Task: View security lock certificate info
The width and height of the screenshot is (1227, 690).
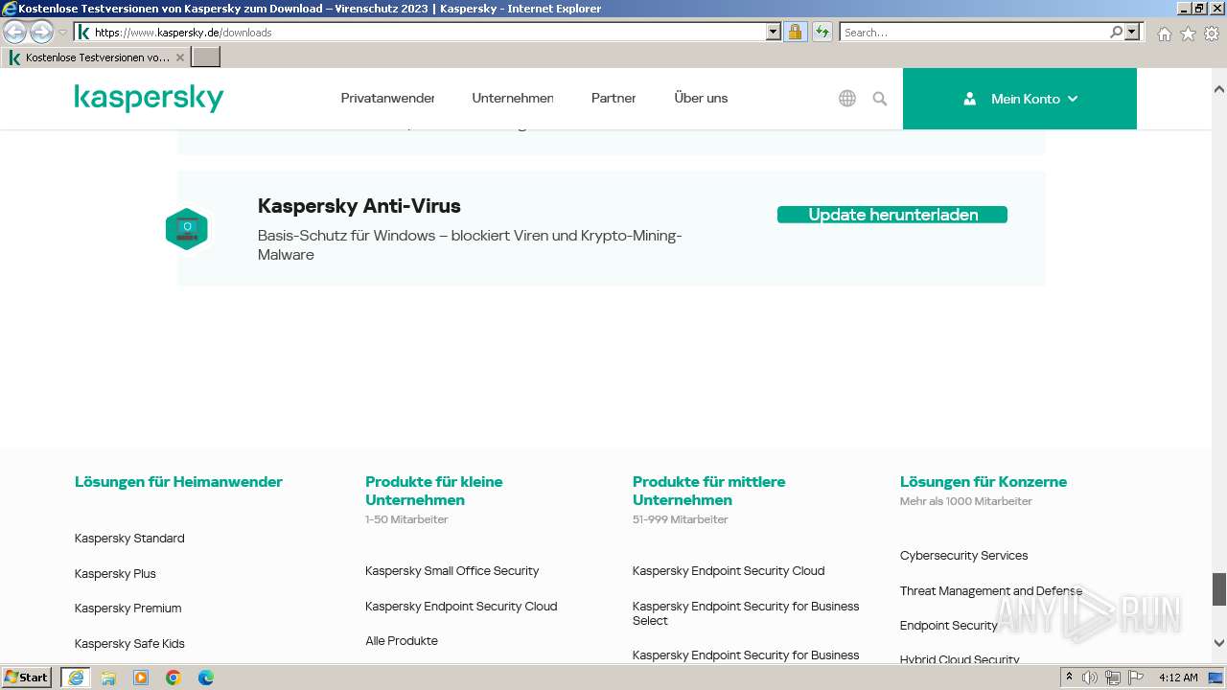Action: point(795,32)
